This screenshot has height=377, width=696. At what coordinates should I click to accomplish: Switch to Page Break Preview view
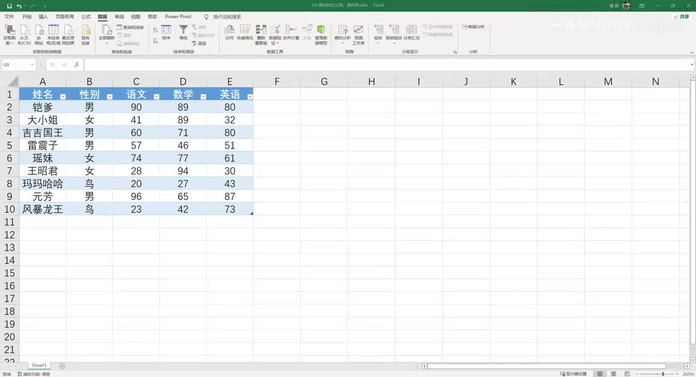[x=628, y=374]
